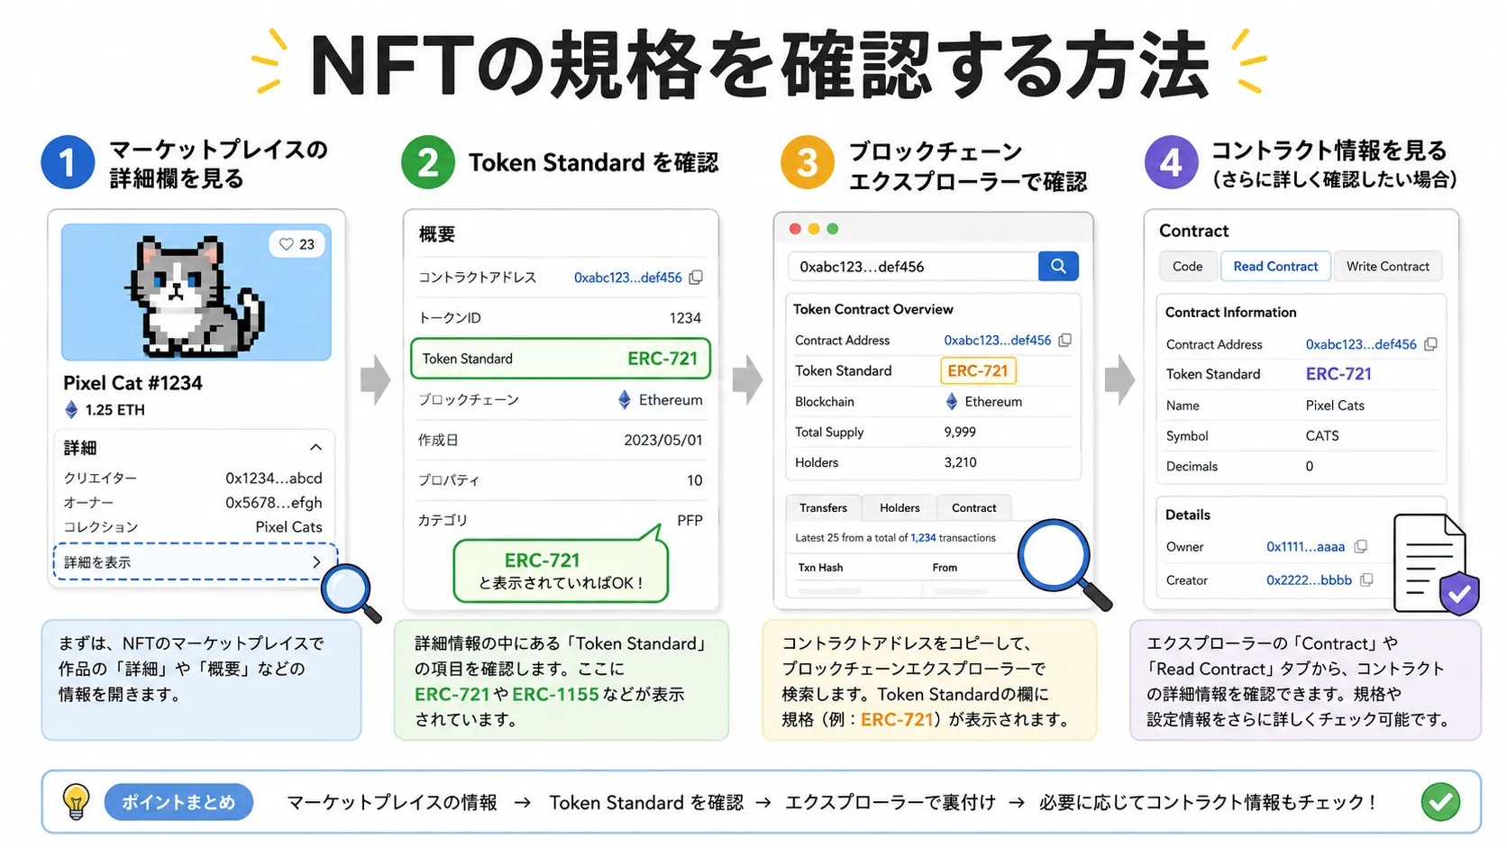Open address link in Contract Information
Image resolution: width=1507 pixels, height=848 pixels.
tap(1361, 344)
